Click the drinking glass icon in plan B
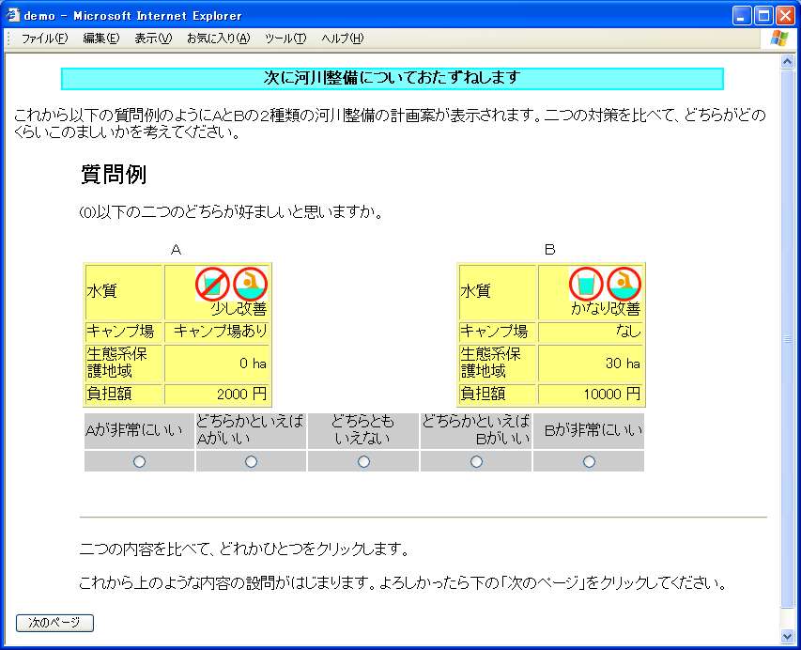 coord(586,283)
